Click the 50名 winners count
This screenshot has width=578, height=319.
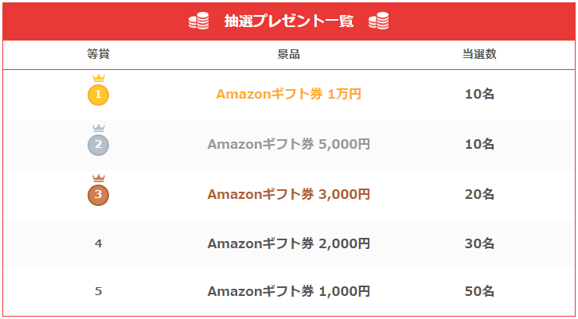pyautogui.click(x=479, y=291)
